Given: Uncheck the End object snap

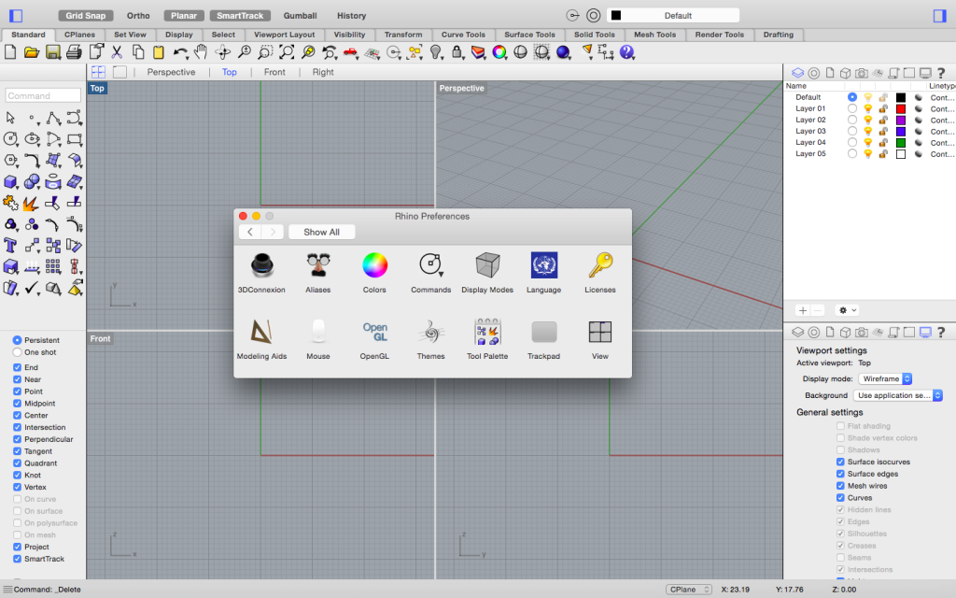Looking at the screenshot, I should click(17, 367).
